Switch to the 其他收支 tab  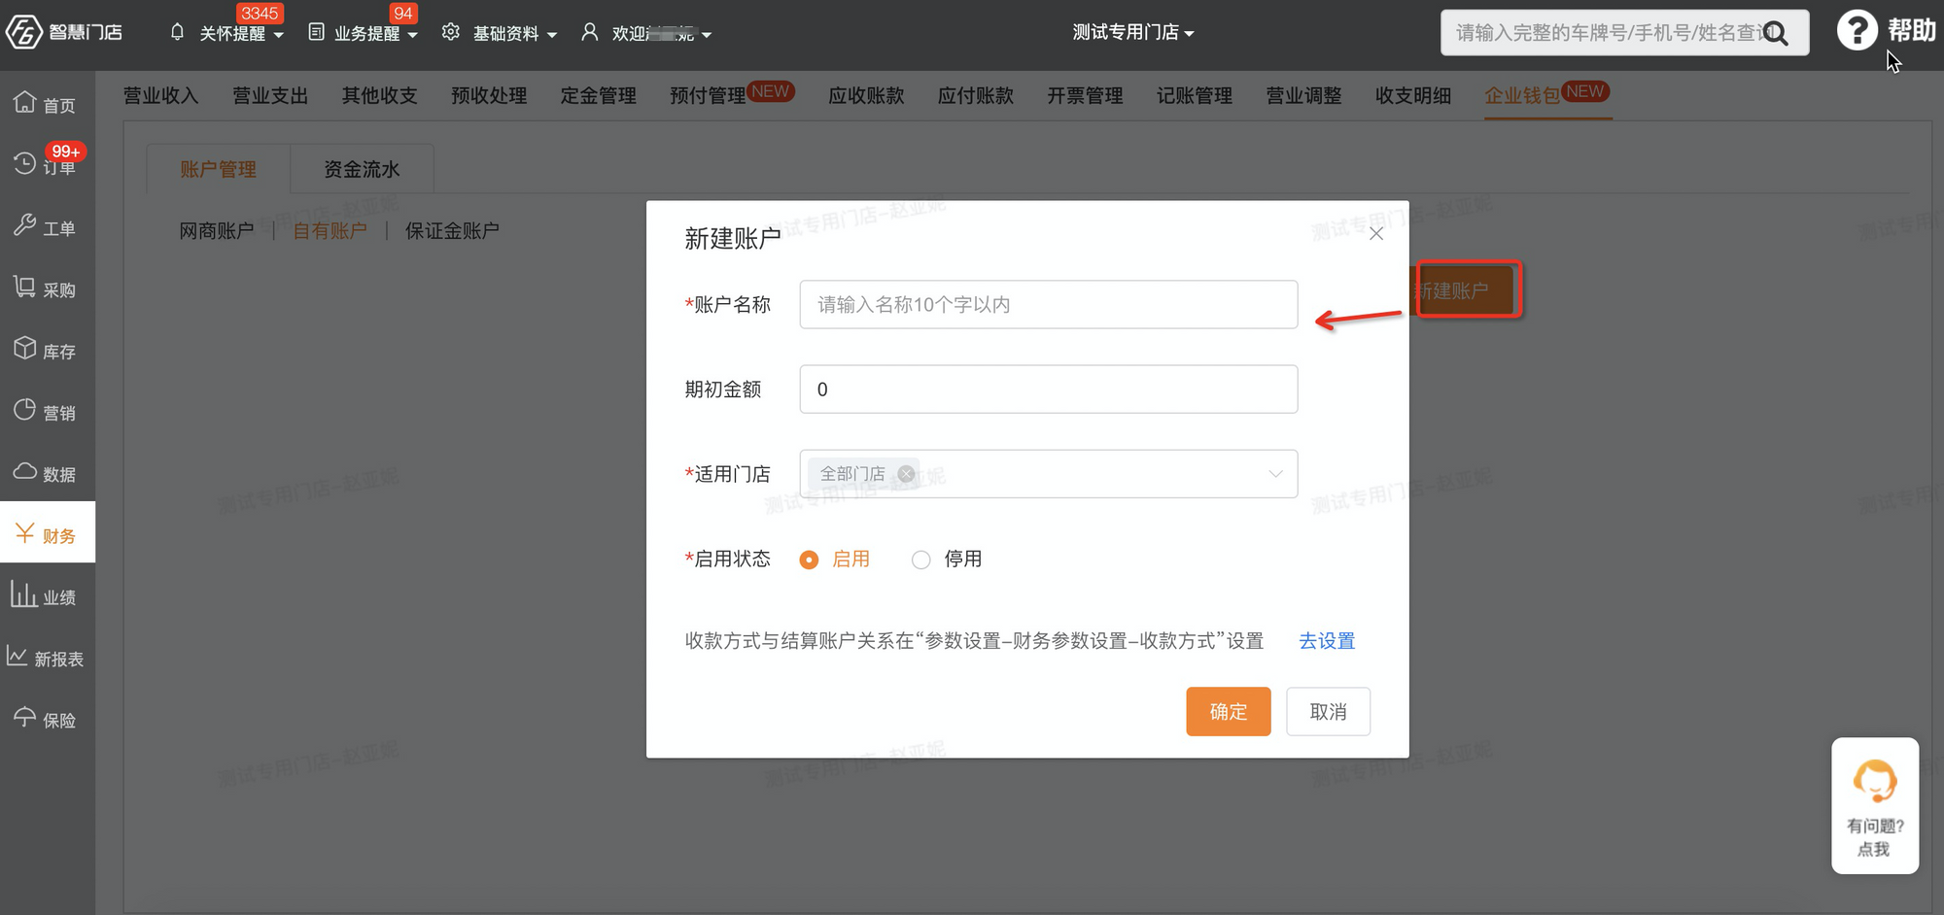pyautogui.click(x=379, y=95)
